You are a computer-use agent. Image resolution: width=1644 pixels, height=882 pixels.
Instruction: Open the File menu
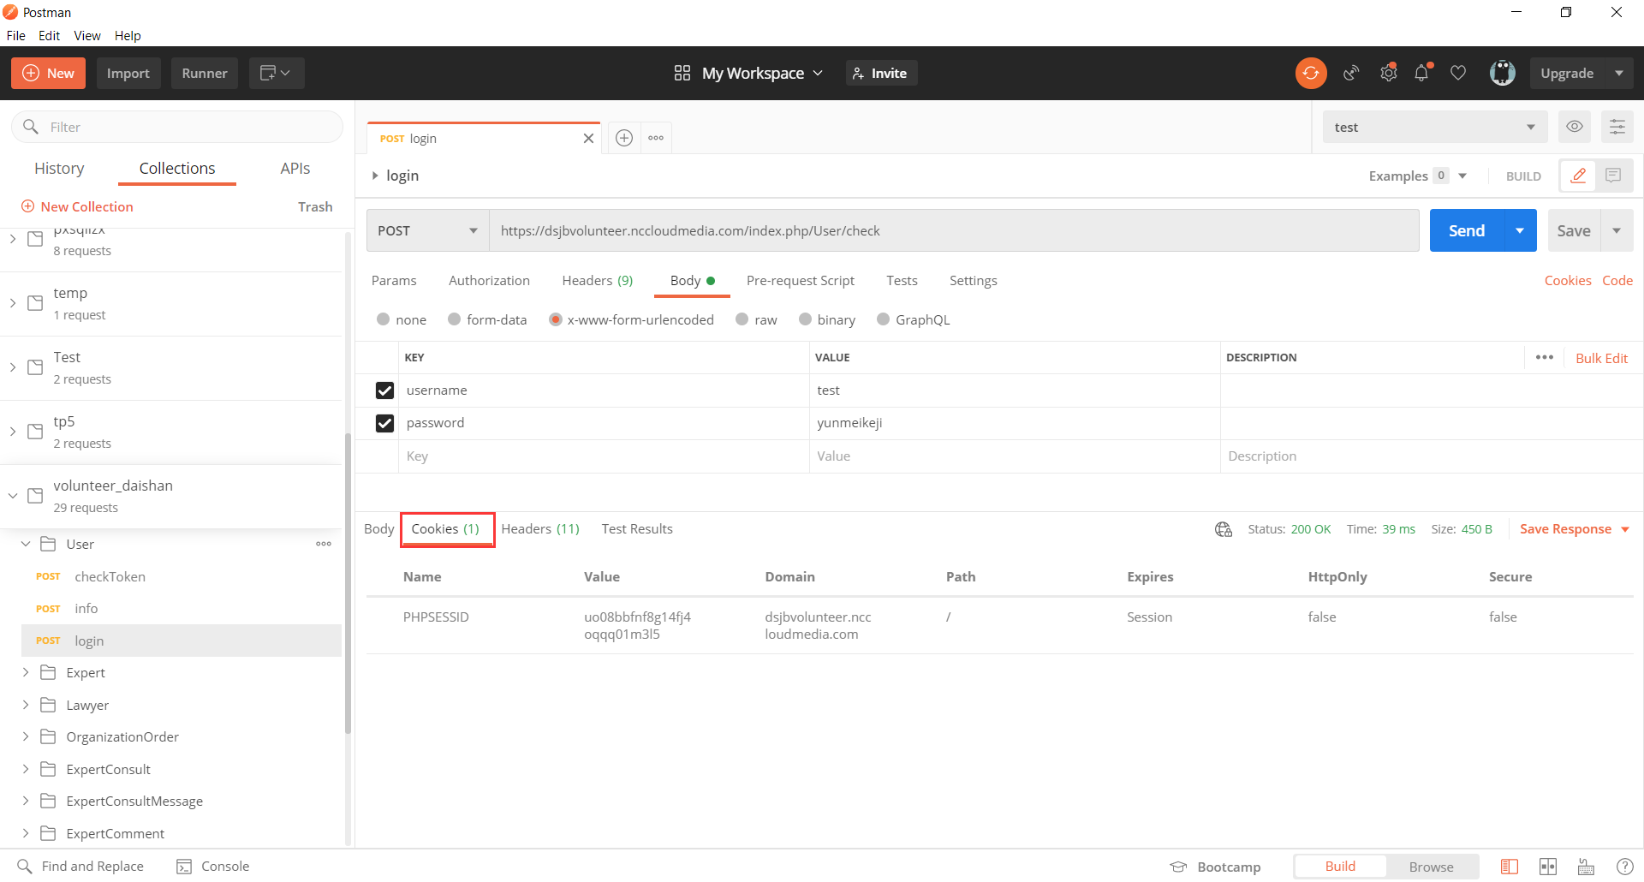[16, 36]
